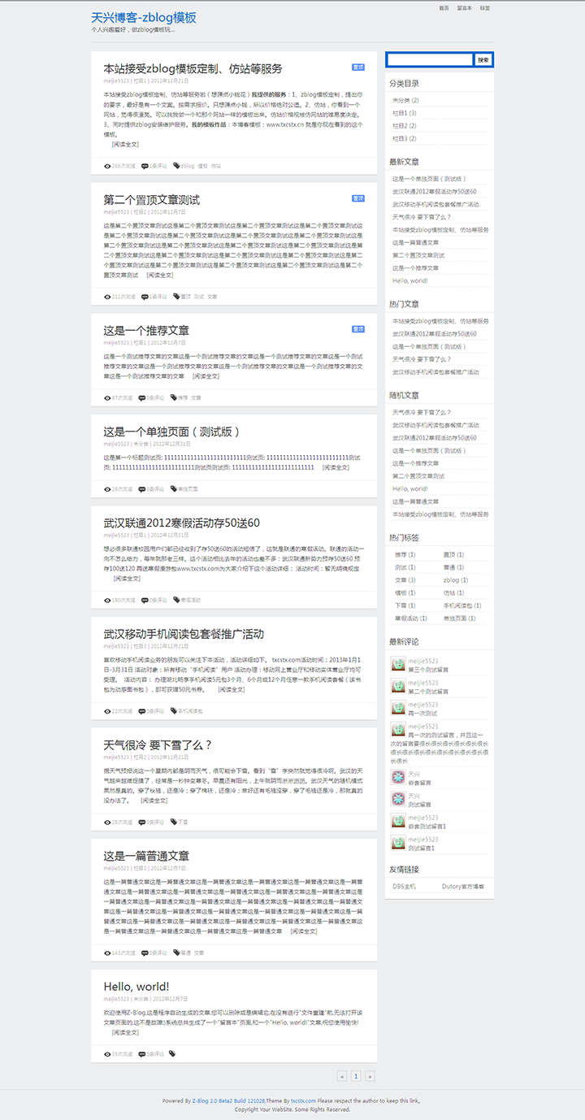Image resolution: width=585 pixels, height=1120 pixels.
Task: Open 阅读全文 link for 武汉移动手机阅读包套餐推广活动
Action: point(231,689)
